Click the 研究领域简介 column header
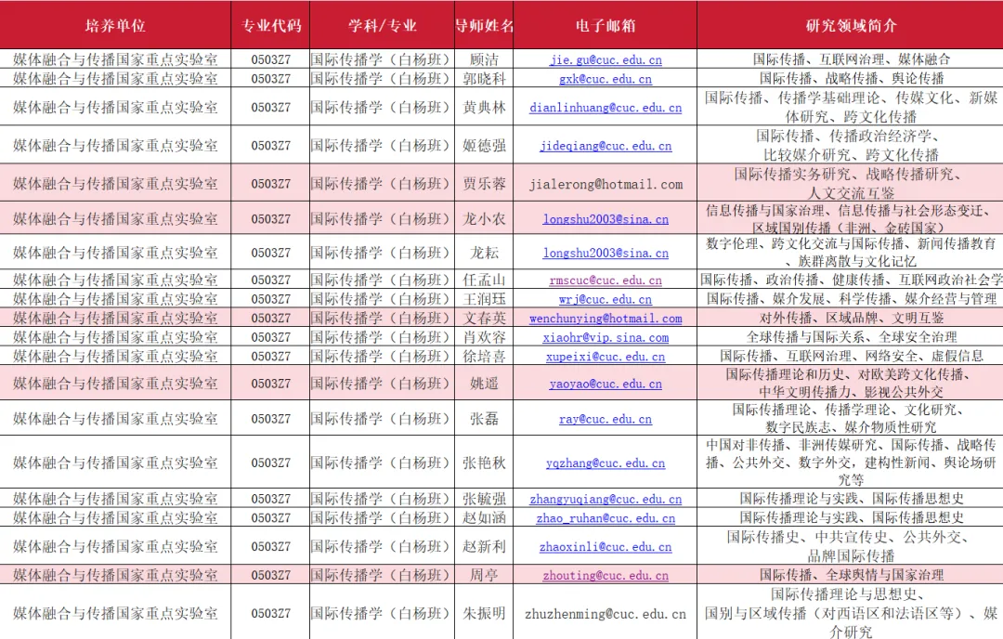The height and width of the screenshot is (639, 1003). (851, 25)
